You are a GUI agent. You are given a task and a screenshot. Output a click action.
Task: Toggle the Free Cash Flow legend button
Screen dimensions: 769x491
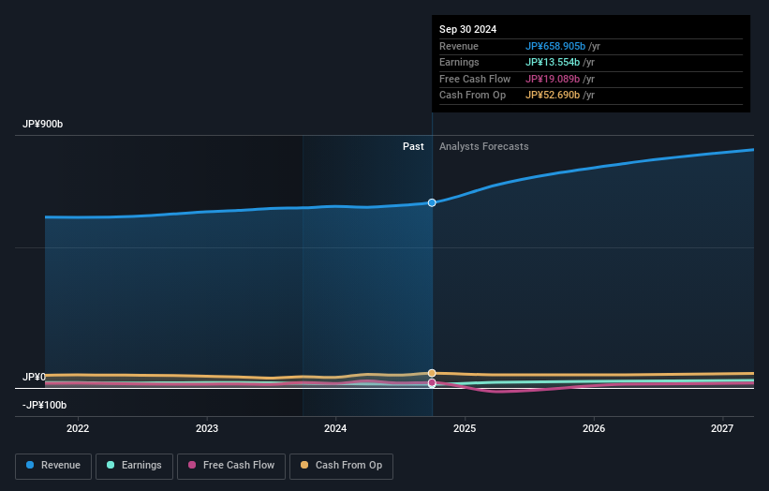[231, 466]
